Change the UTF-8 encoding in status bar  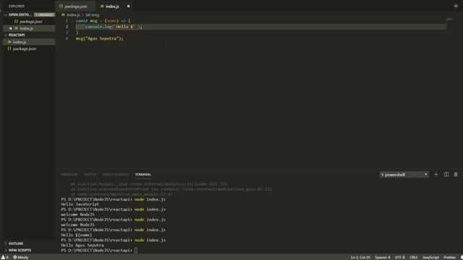(x=400, y=257)
